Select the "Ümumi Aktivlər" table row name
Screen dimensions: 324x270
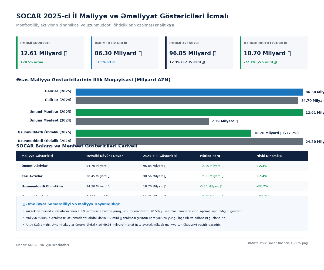35,166
